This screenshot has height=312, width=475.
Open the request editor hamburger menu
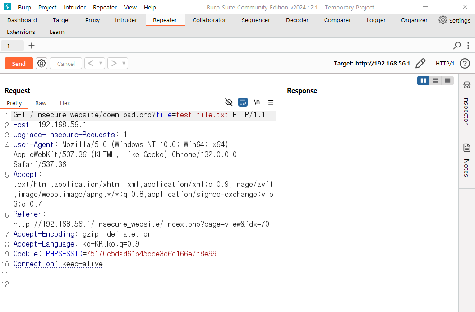[x=271, y=102]
